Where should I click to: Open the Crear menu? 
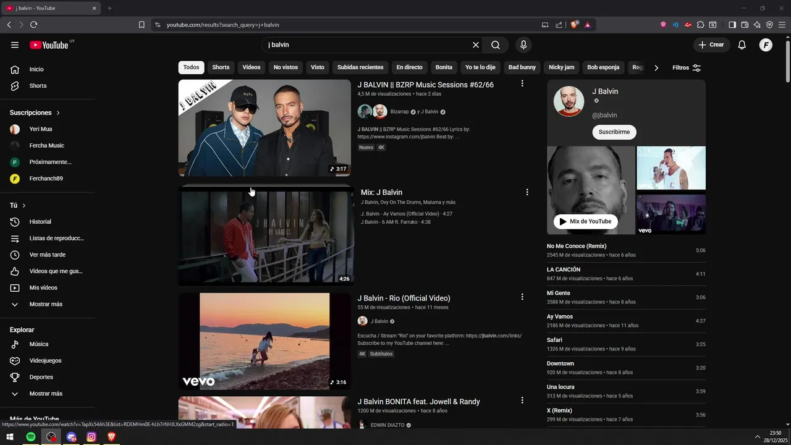pyautogui.click(x=711, y=45)
